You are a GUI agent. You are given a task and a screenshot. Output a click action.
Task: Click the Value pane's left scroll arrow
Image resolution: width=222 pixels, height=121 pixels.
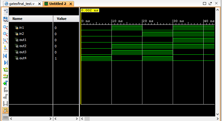(x=55, y=119)
